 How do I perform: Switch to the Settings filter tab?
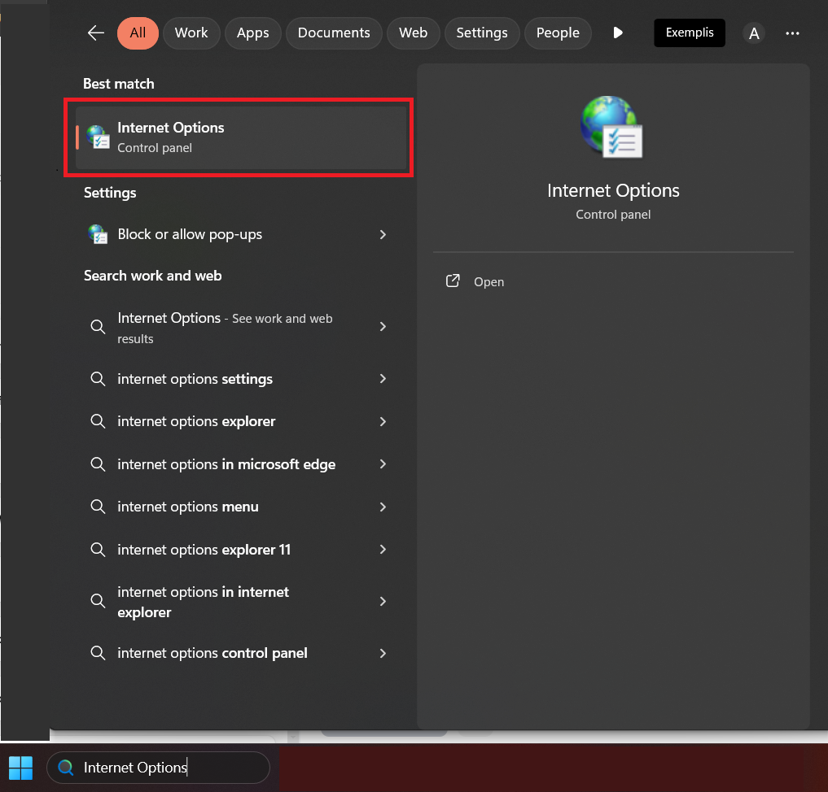481,33
